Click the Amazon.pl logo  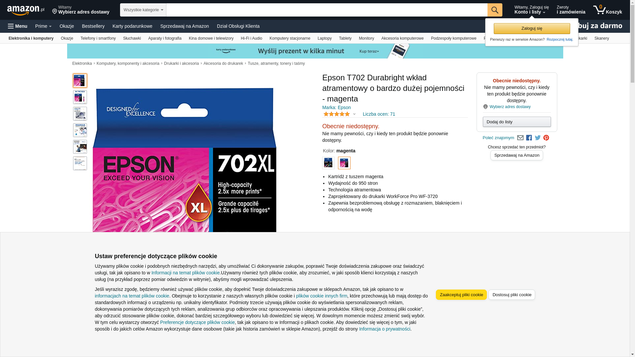pyautogui.click(x=25, y=10)
